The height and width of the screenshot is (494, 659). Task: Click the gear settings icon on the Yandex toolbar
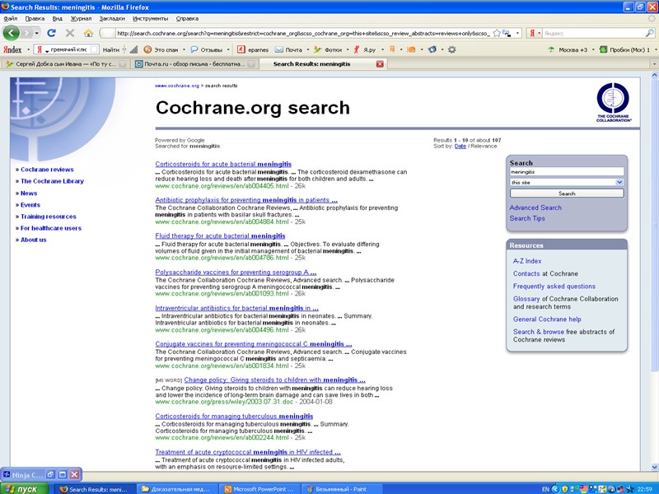(x=451, y=49)
